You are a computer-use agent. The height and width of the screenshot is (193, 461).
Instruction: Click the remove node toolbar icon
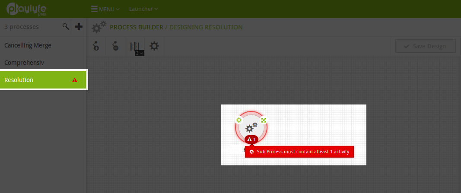(x=115, y=46)
